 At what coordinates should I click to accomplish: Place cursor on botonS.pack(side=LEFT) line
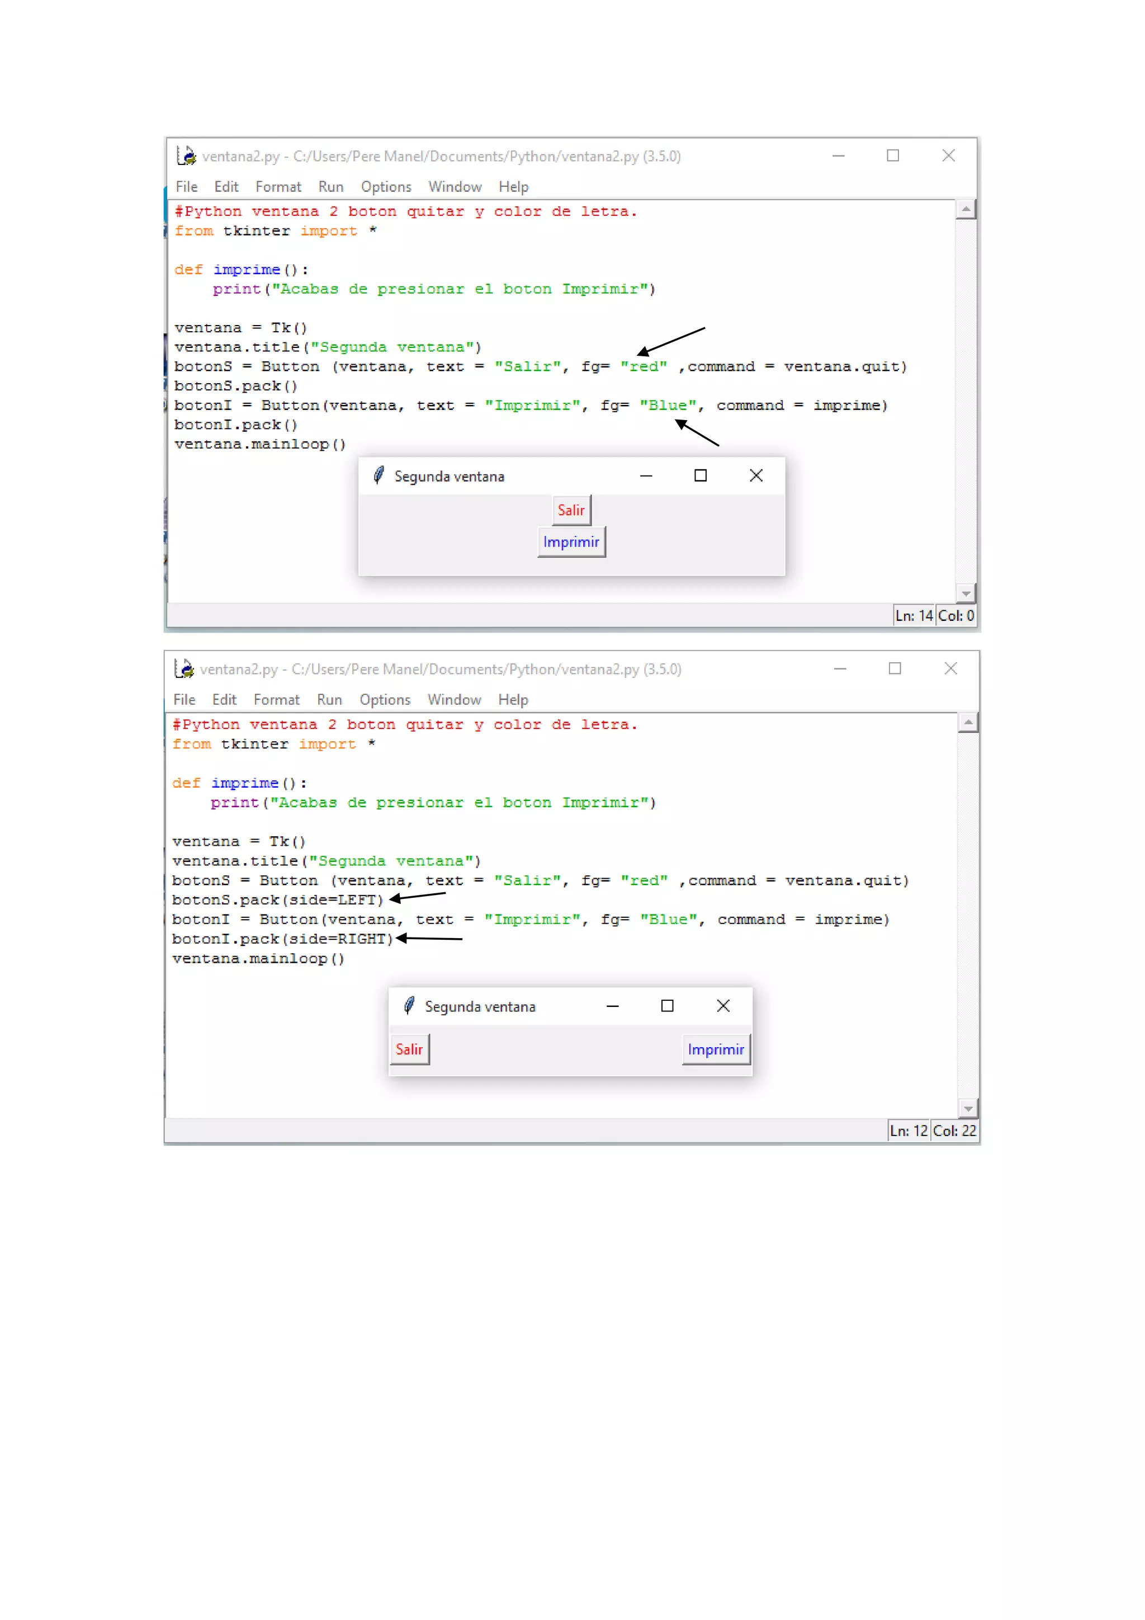(278, 900)
